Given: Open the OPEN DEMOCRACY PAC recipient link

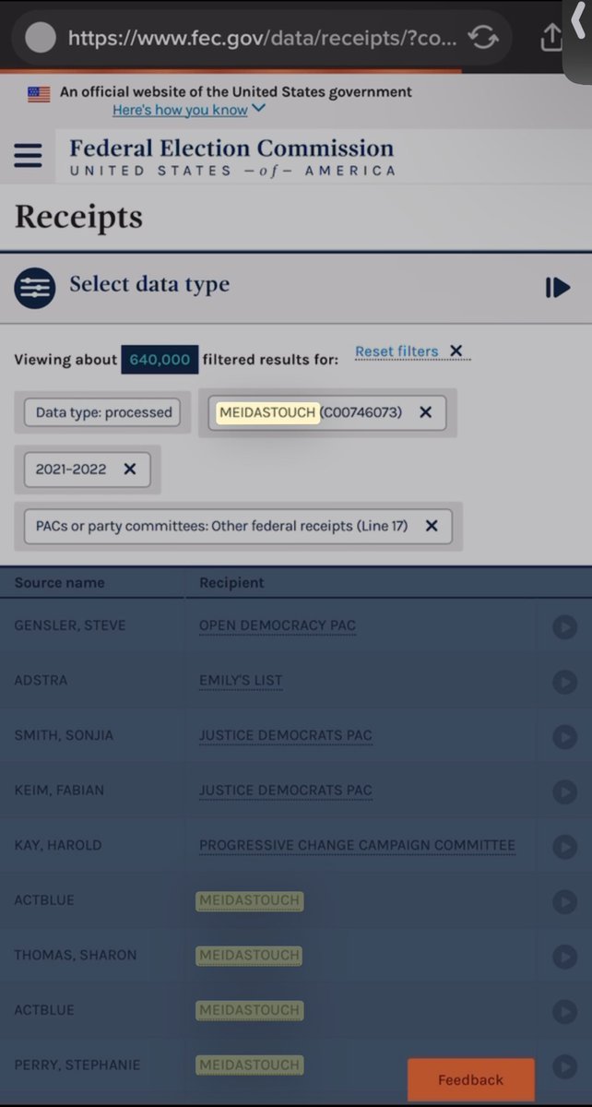Looking at the screenshot, I should point(277,625).
